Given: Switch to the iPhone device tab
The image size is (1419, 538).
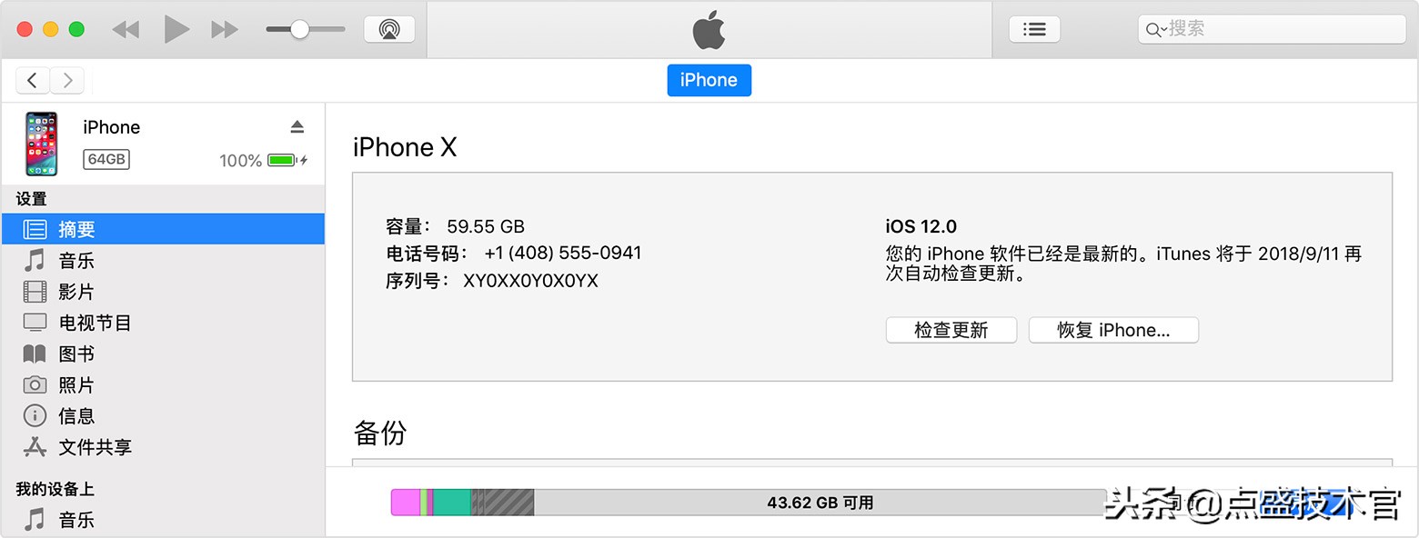Looking at the screenshot, I should point(709,80).
